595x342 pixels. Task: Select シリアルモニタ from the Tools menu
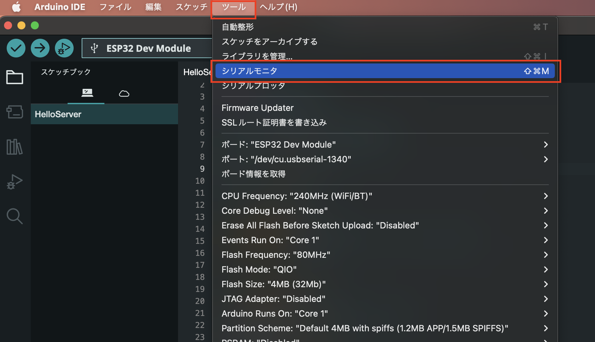click(249, 71)
